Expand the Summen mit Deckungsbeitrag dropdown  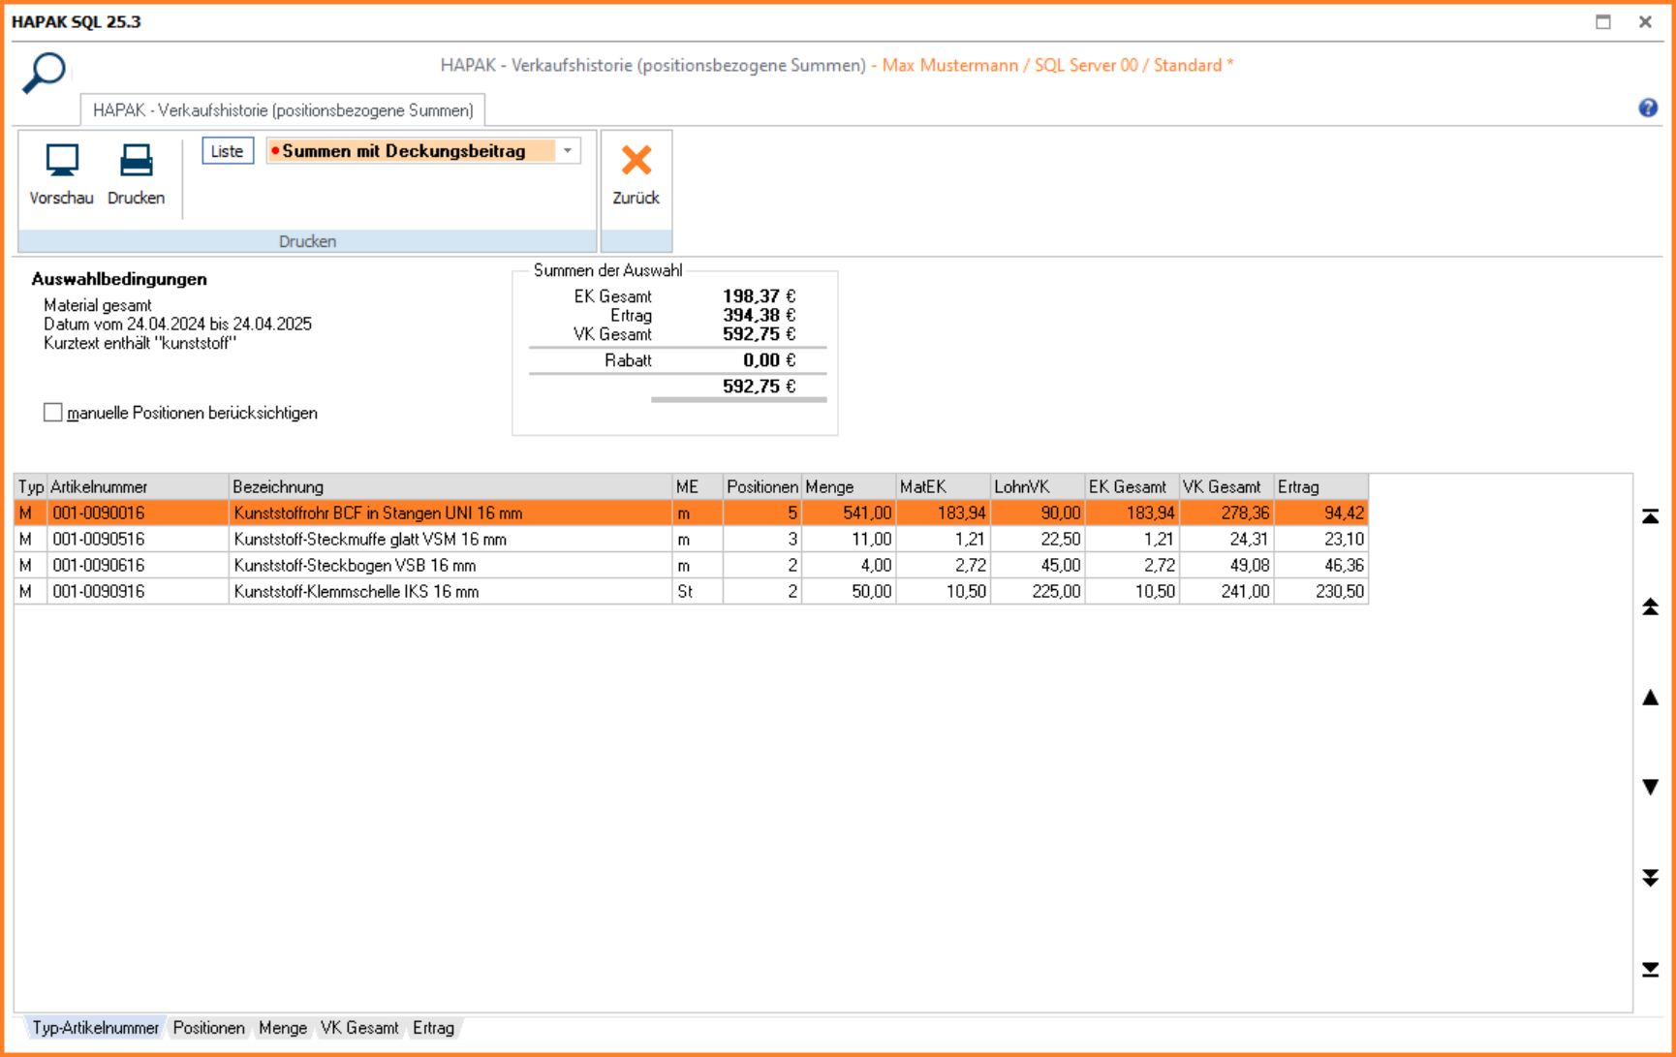pyautogui.click(x=568, y=151)
